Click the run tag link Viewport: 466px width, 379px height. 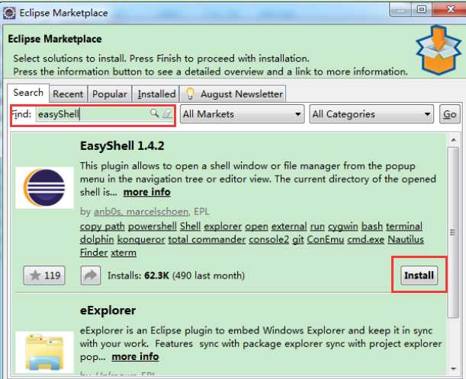[317, 227]
